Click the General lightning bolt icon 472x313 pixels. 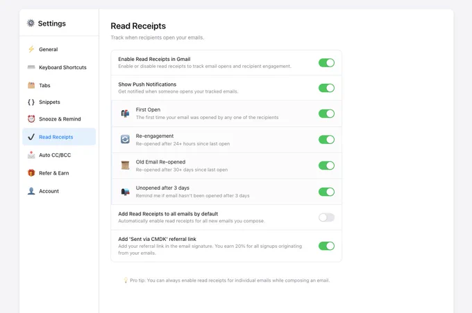coord(31,49)
